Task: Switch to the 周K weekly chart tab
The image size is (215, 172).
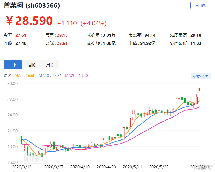Action: [31, 65]
